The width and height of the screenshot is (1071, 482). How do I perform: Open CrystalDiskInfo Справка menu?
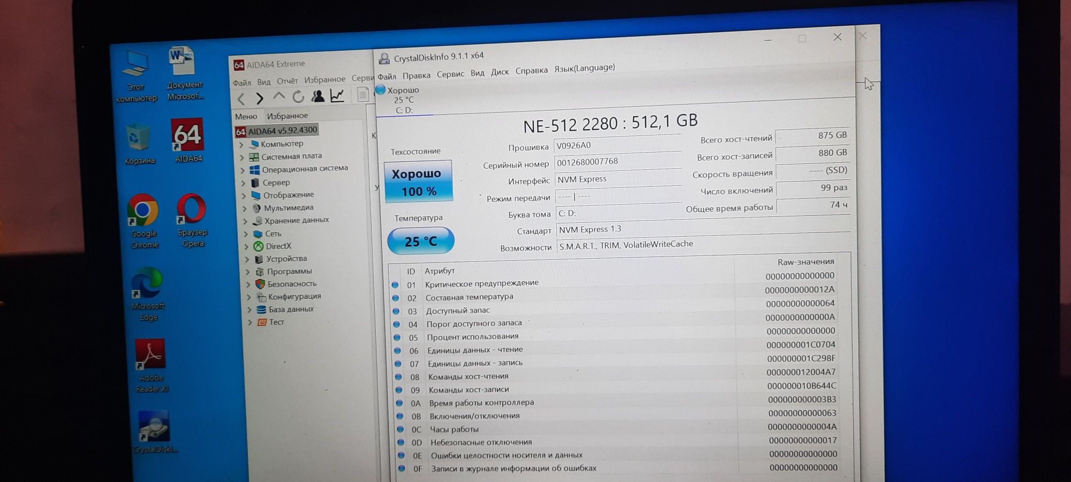point(531,70)
